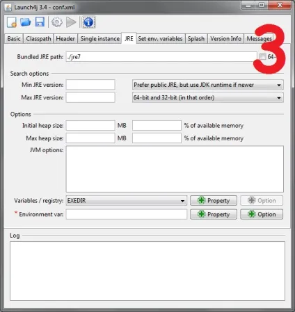Click greyed Option button beside Variables / registry
Image resolution: width=295 pixels, height=312 pixels.
click(x=262, y=201)
